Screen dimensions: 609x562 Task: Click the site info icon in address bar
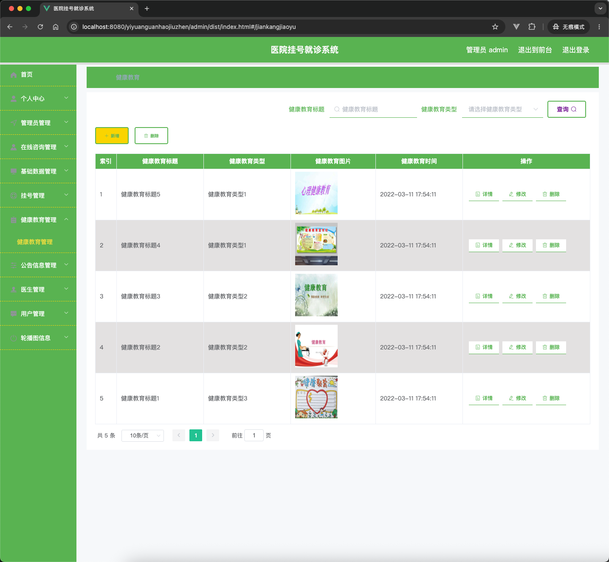[74, 27]
